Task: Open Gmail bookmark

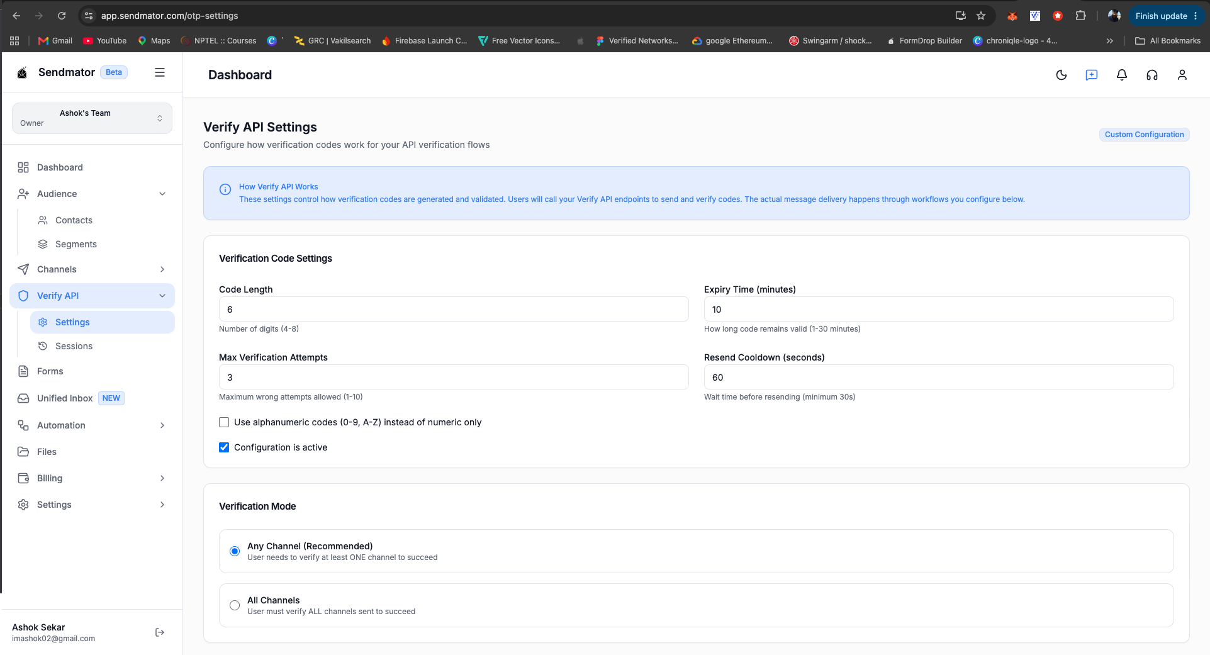Action: click(x=55, y=41)
